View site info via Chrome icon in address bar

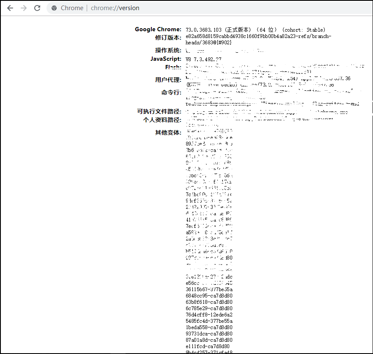[x=54, y=8]
